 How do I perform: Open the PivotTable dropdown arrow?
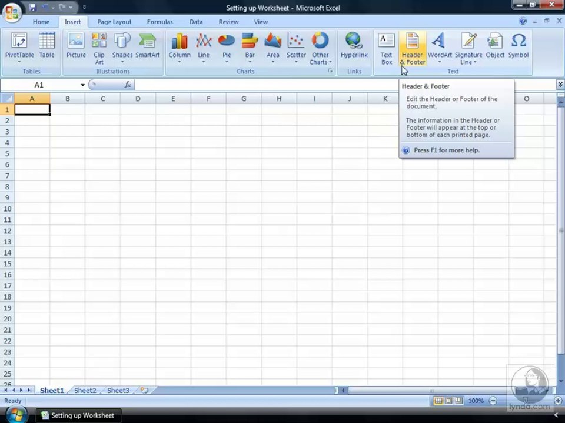tap(19, 62)
